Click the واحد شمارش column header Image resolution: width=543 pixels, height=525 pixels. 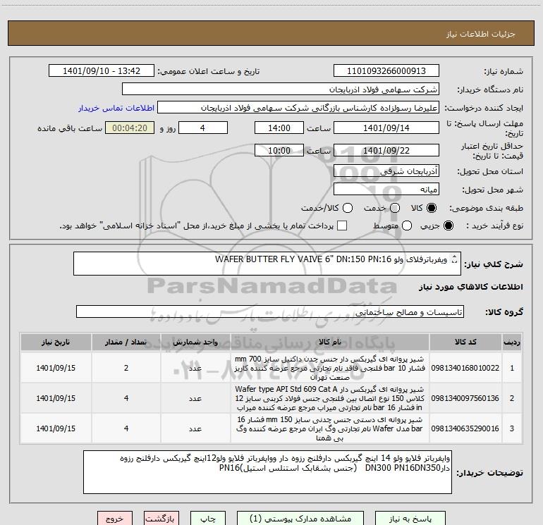pos(195,342)
